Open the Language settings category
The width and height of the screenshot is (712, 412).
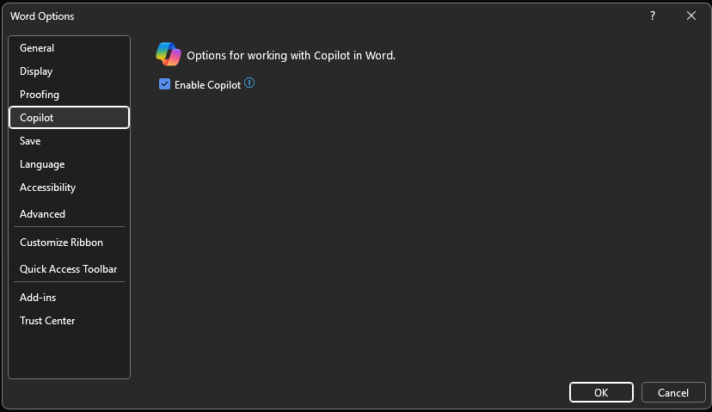tap(42, 164)
